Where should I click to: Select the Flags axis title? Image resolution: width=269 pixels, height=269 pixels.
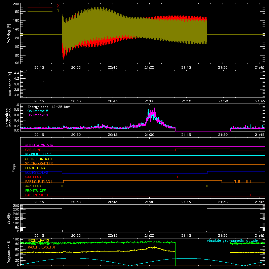coord(14,168)
